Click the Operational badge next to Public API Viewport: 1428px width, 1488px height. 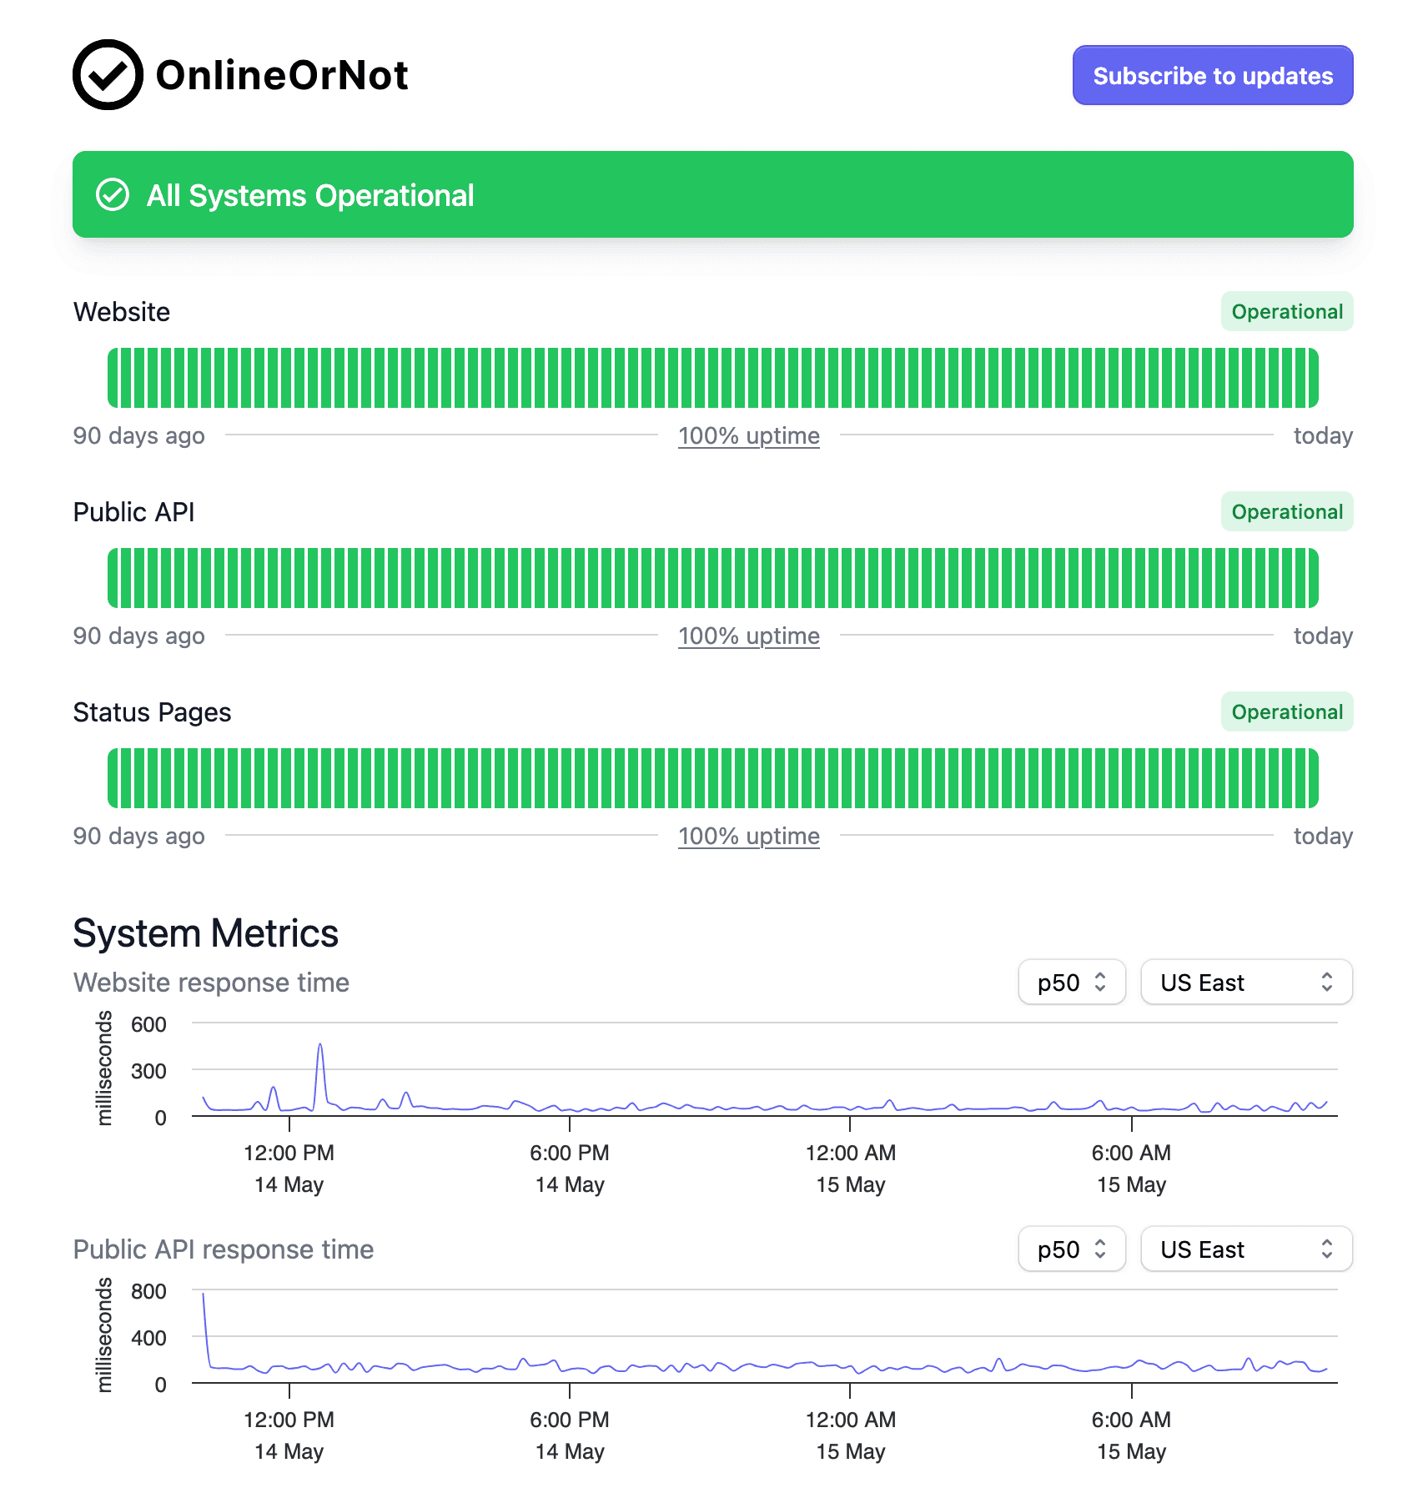[1286, 511]
